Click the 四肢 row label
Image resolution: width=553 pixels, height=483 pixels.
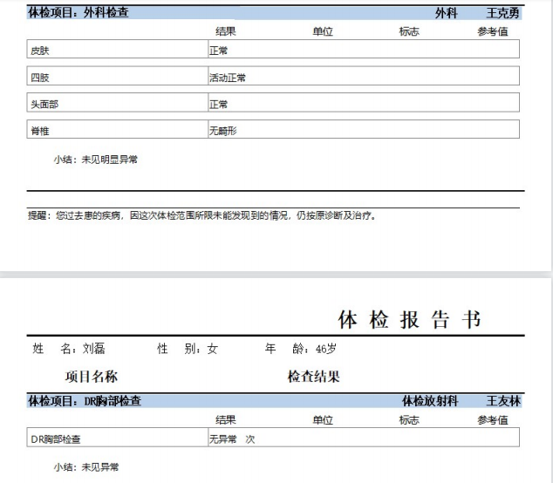[x=39, y=78]
